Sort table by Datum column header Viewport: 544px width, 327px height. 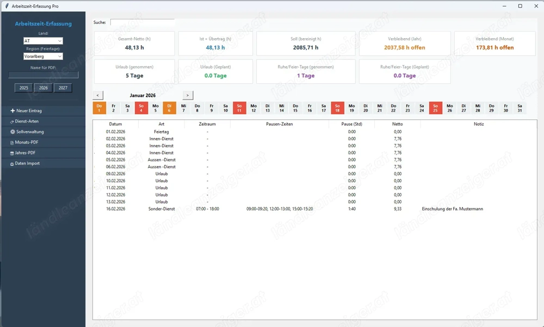click(115, 124)
